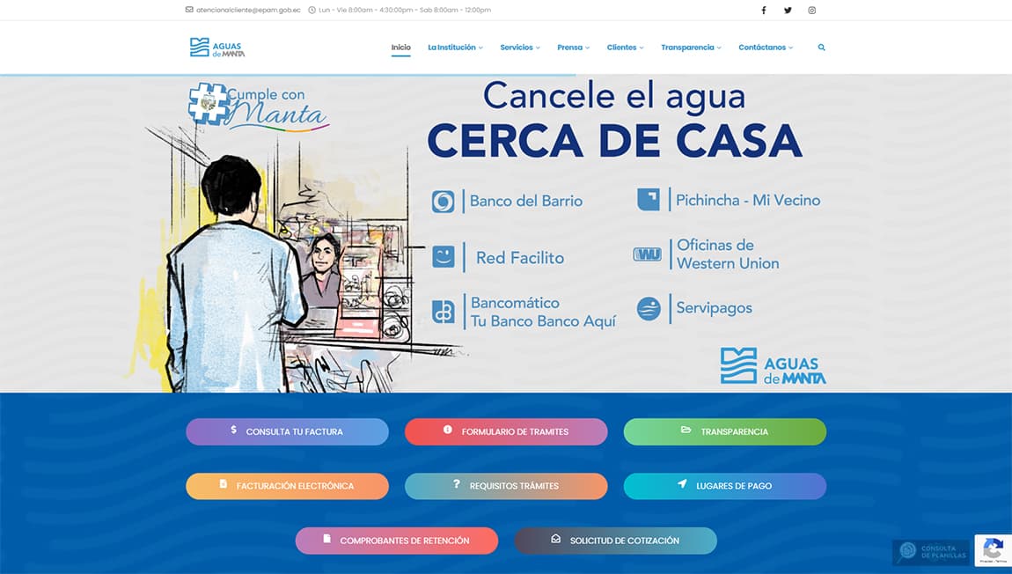Viewport: 1012px width, 574px height.
Task: Open the Twitter social media icon
Action: pos(788,11)
